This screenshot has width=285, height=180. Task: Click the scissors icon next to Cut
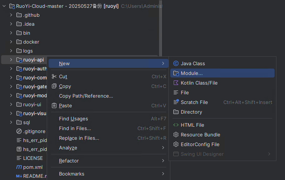pyautogui.click(x=54, y=76)
